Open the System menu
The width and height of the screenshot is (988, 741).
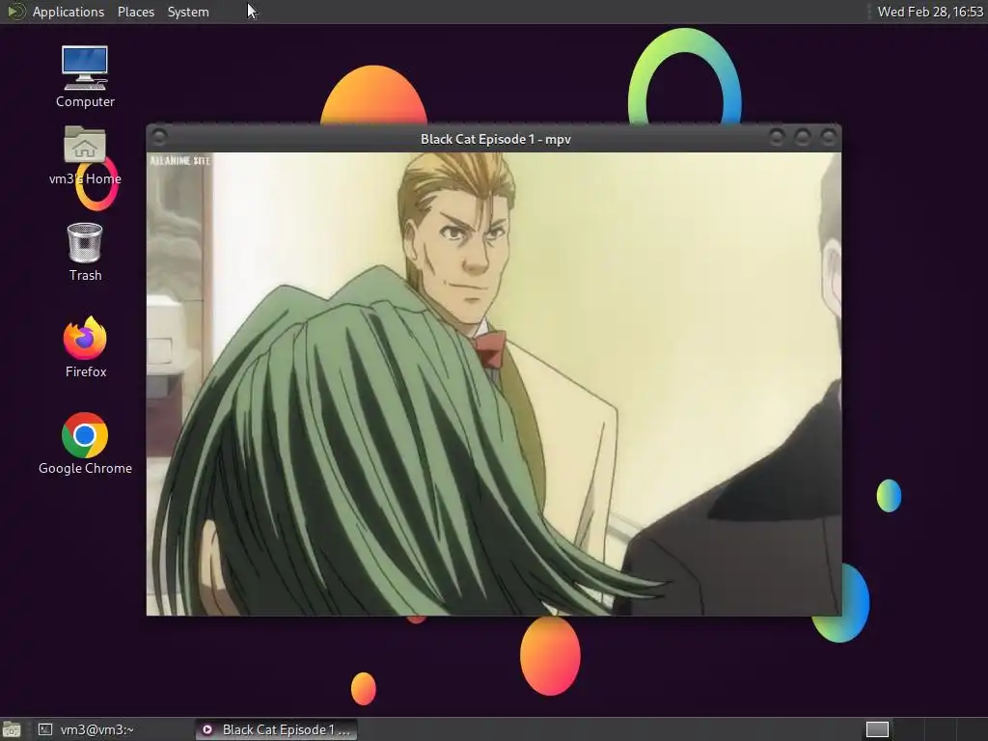188,12
